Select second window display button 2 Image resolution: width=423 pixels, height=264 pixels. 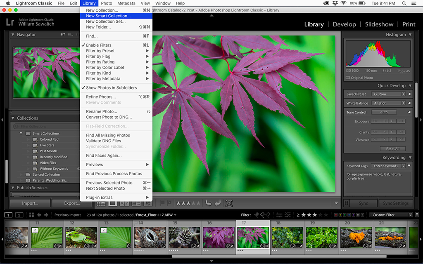click(x=19, y=215)
